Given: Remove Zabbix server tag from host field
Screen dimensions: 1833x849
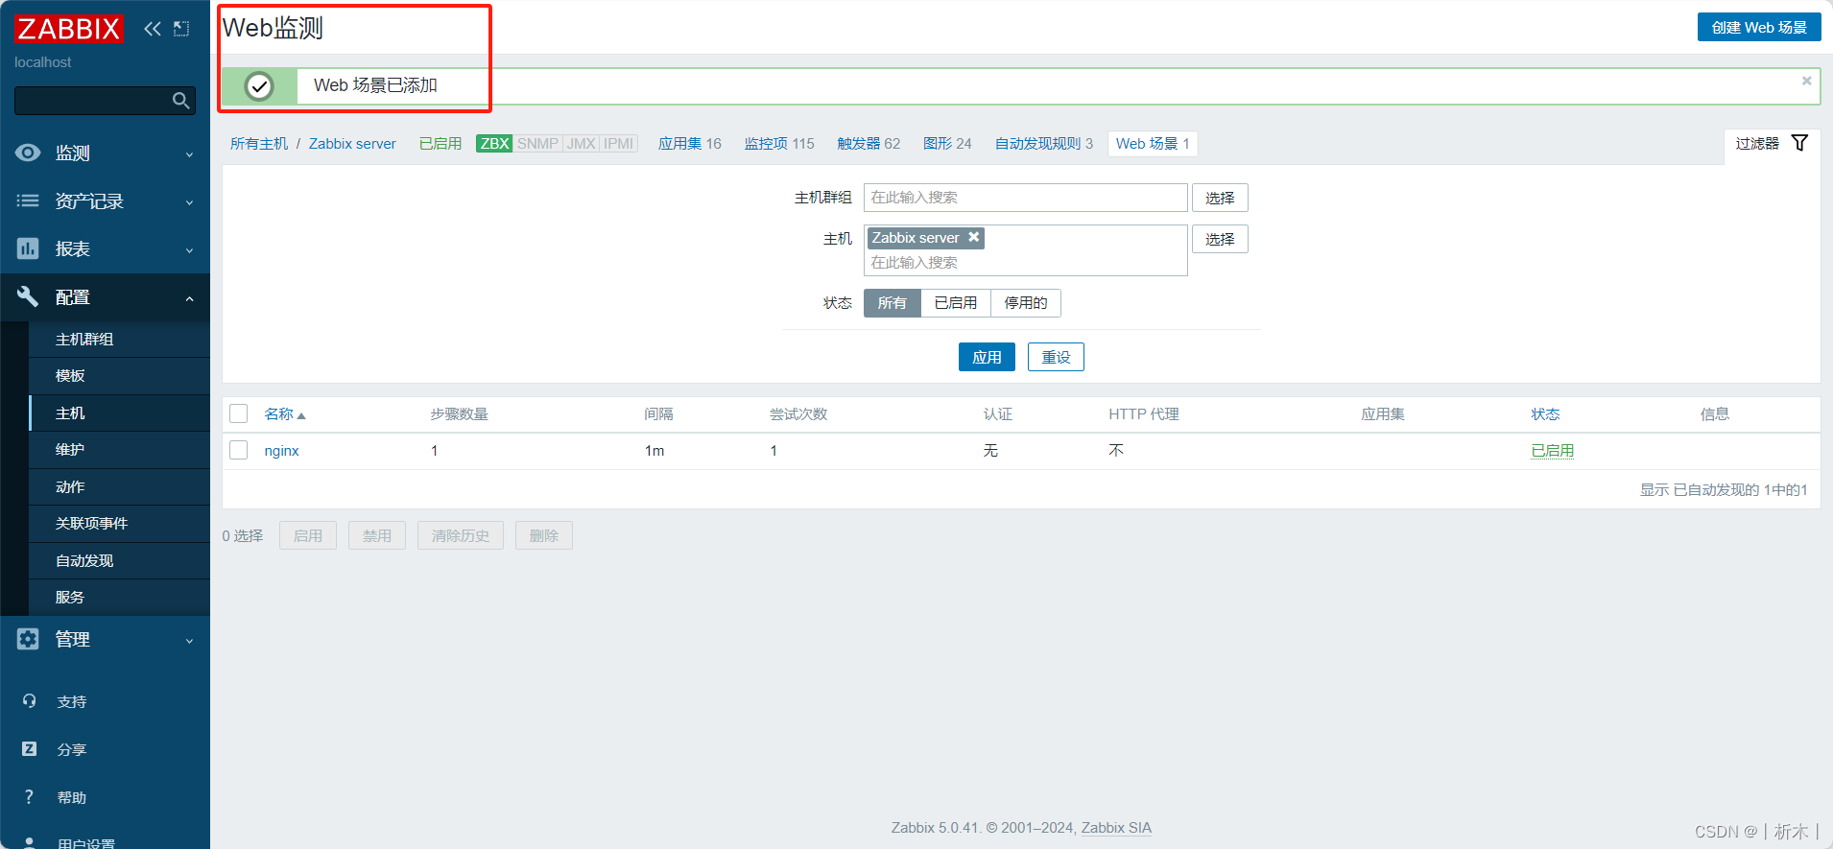Looking at the screenshot, I should click(x=973, y=237).
